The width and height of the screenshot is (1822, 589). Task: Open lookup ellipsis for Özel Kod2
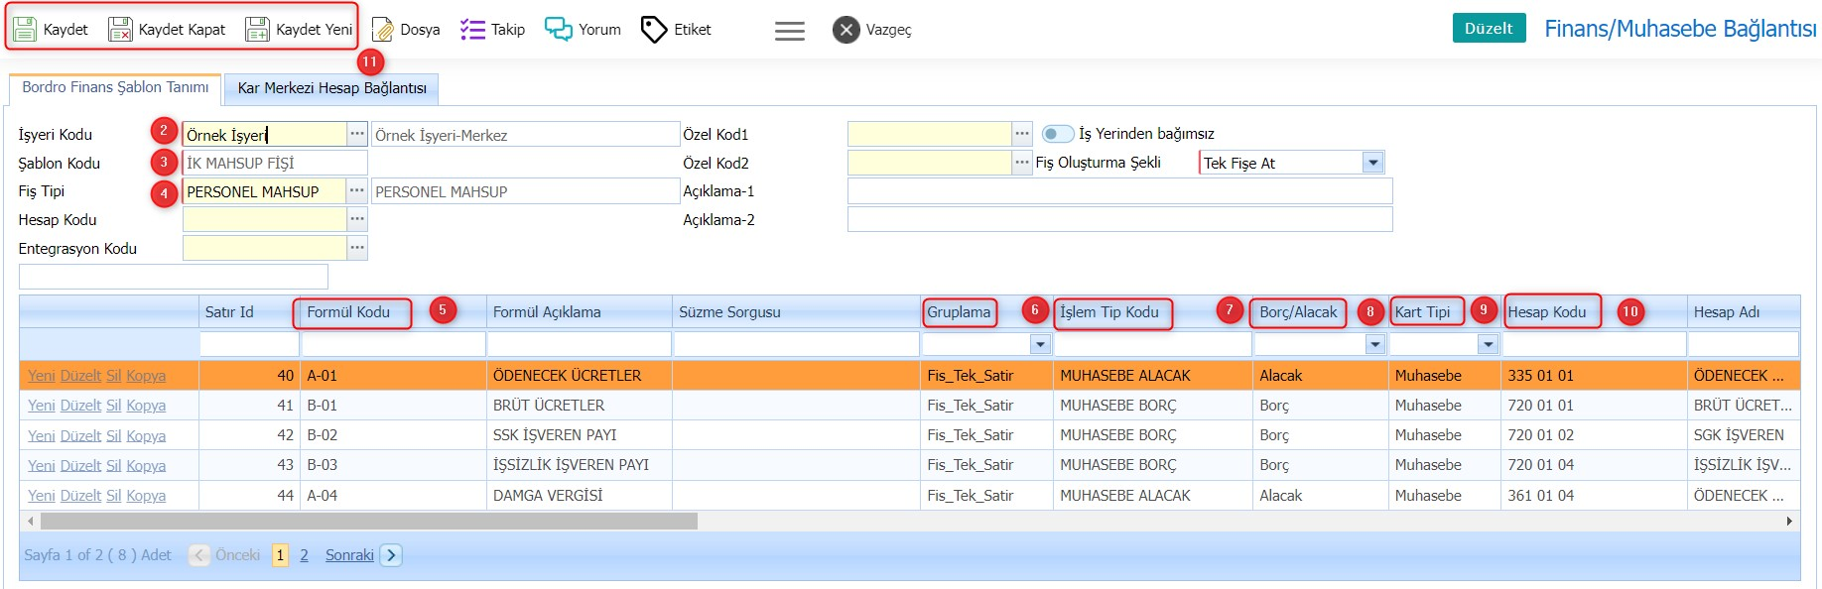(x=1022, y=163)
